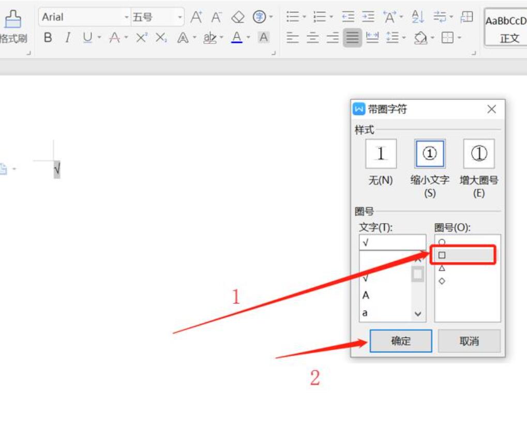Sort the text with the A-Z icon

[x=418, y=17]
